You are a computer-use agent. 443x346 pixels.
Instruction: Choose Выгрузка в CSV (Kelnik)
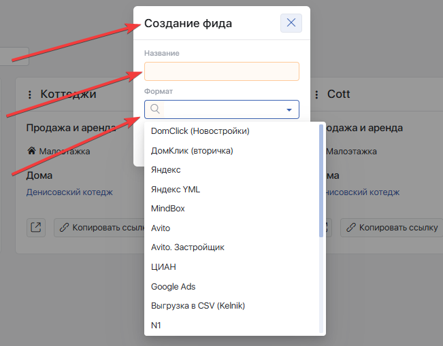point(197,306)
